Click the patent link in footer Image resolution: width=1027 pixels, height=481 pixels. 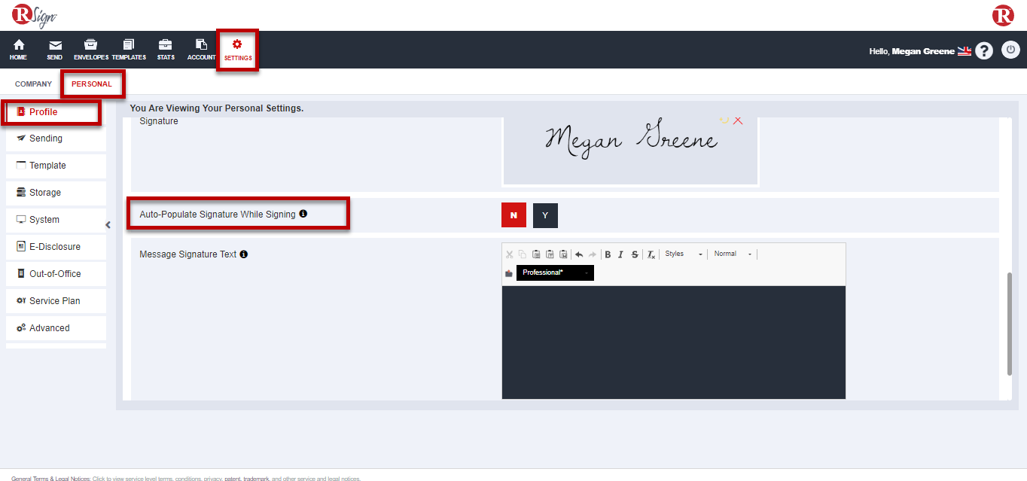point(232,478)
